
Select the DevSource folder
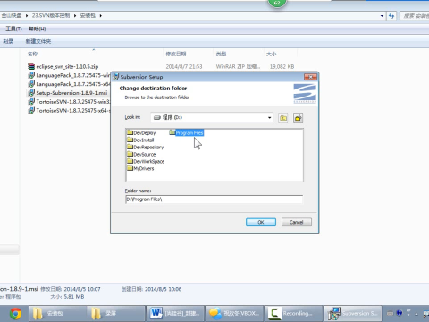click(141, 154)
